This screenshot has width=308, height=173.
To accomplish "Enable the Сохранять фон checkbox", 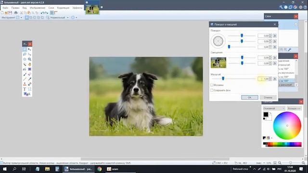I will (212, 90).
